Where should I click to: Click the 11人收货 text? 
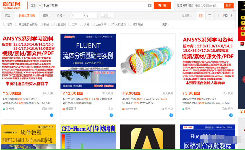coord(168,93)
